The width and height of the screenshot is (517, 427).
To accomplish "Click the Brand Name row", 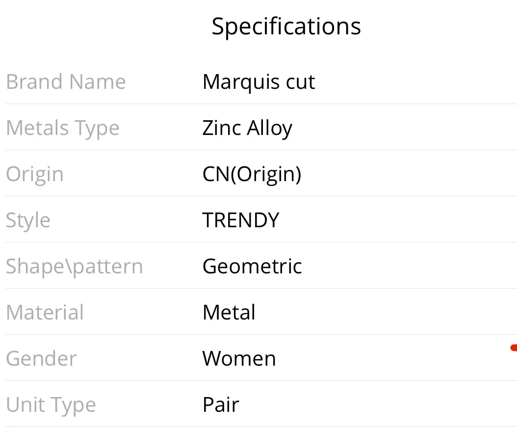I will [261, 81].
